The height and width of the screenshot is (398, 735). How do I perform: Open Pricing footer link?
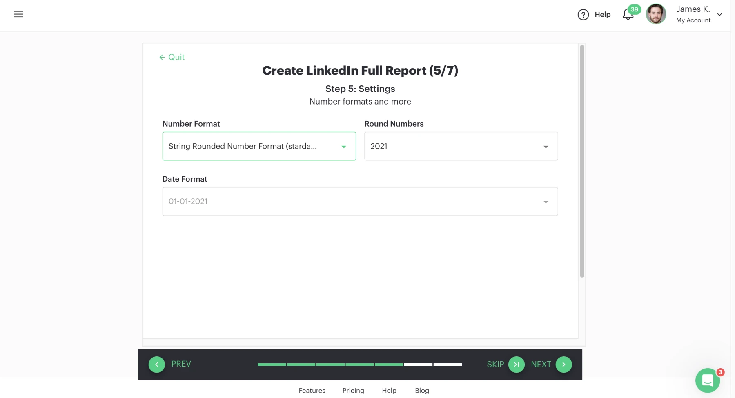[x=353, y=391]
